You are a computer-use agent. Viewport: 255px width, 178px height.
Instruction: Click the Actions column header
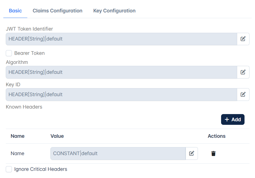coord(217,136)
